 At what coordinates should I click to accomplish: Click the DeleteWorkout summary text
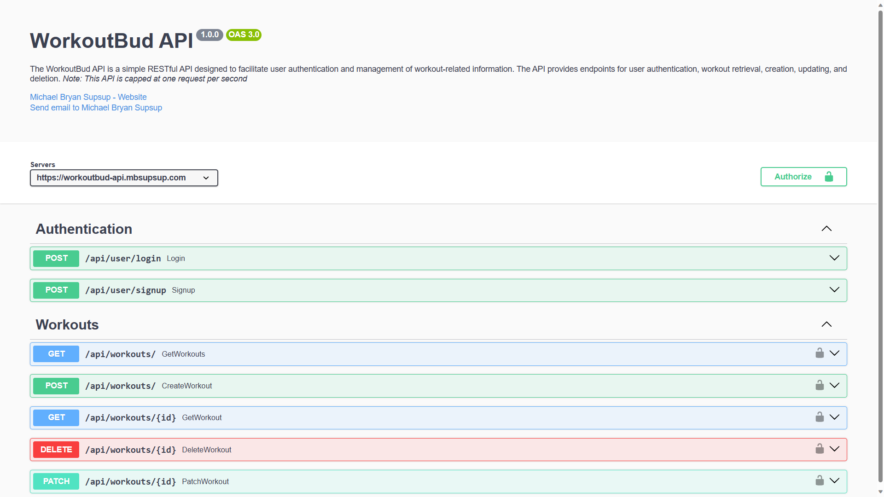click(206, 450)
